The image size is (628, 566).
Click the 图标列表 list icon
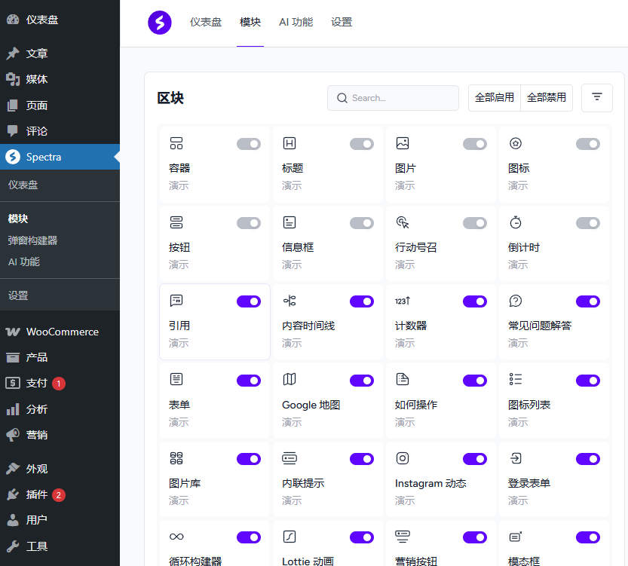[x=516, y=379]
